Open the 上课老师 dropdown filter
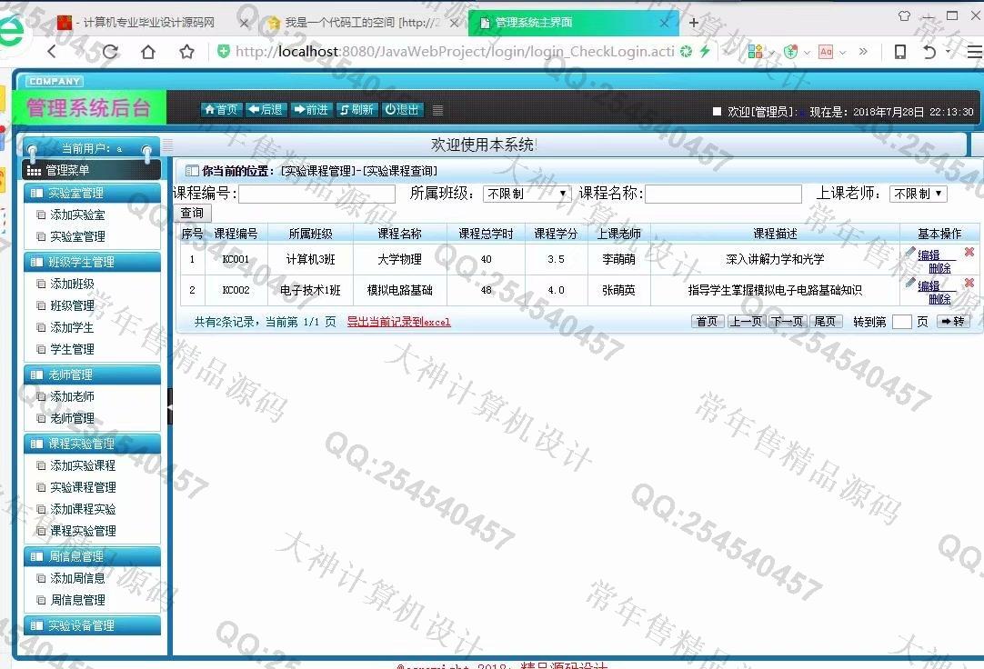Image resolution: width=984 pixels, height=669 pixels. point(918,194)
